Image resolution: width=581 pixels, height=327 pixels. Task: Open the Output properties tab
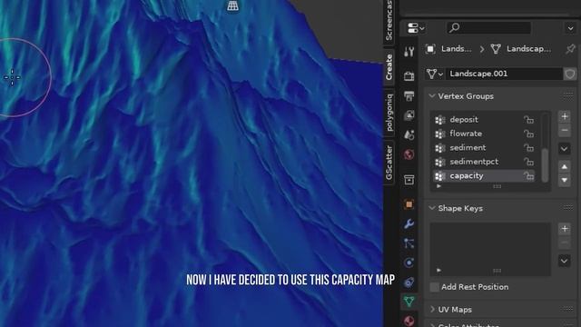click(x=409, y=96)
